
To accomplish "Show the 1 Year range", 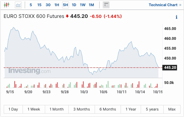I will (x=131, y=109).
